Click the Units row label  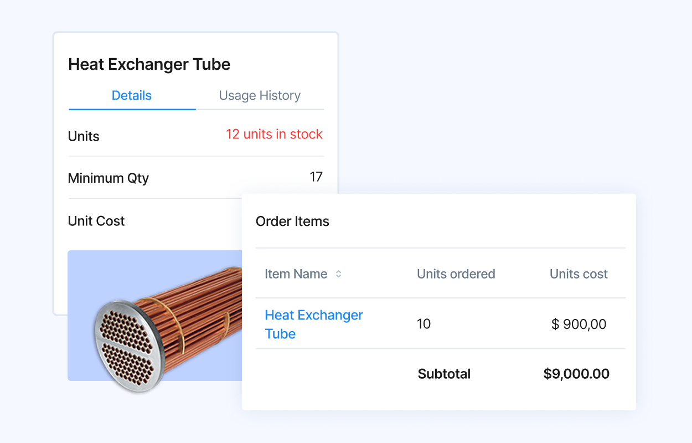click(84, 136)
